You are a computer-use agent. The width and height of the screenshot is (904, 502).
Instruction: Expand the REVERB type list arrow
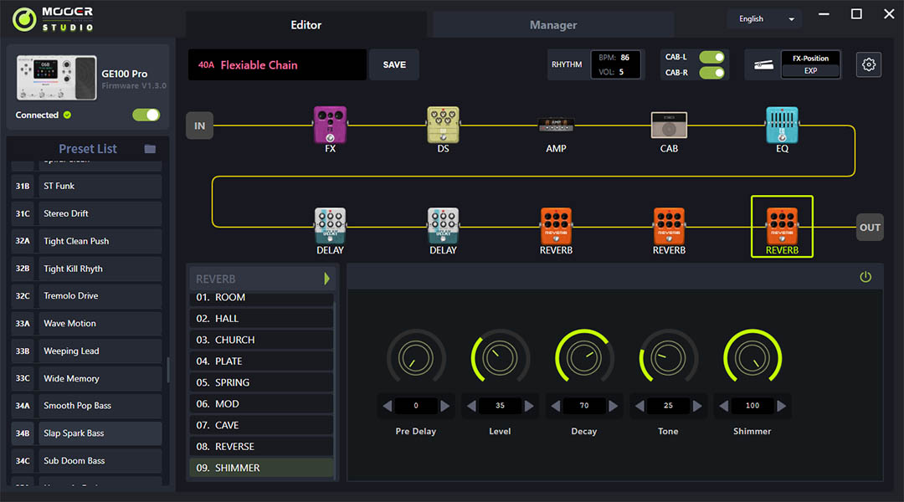coord(327,279)
